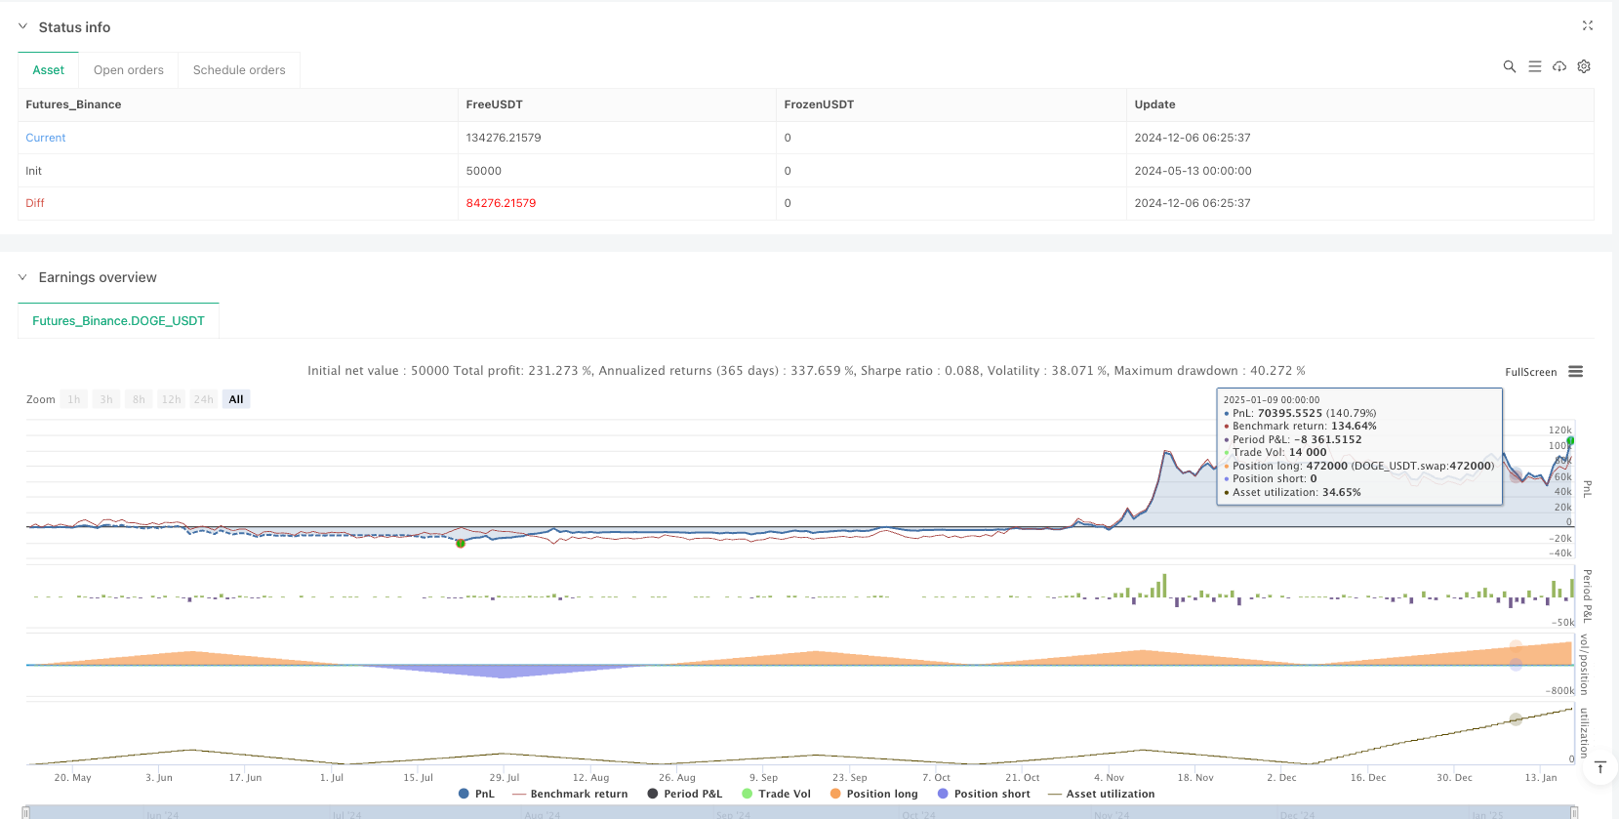Select the 24h zoom range
The width and height of the screenshot is (1619, 819).
point(203,399)
